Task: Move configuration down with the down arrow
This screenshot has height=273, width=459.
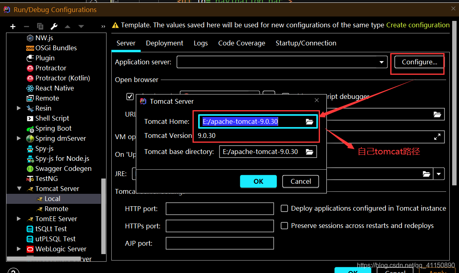Action: click(81, 27)
